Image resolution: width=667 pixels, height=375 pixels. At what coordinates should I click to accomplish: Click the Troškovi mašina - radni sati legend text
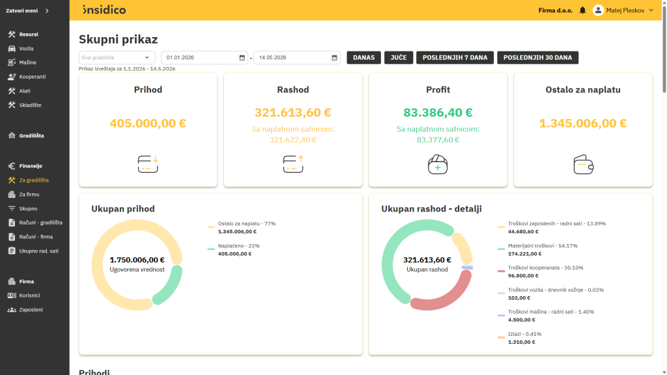(x=551, y=312)
